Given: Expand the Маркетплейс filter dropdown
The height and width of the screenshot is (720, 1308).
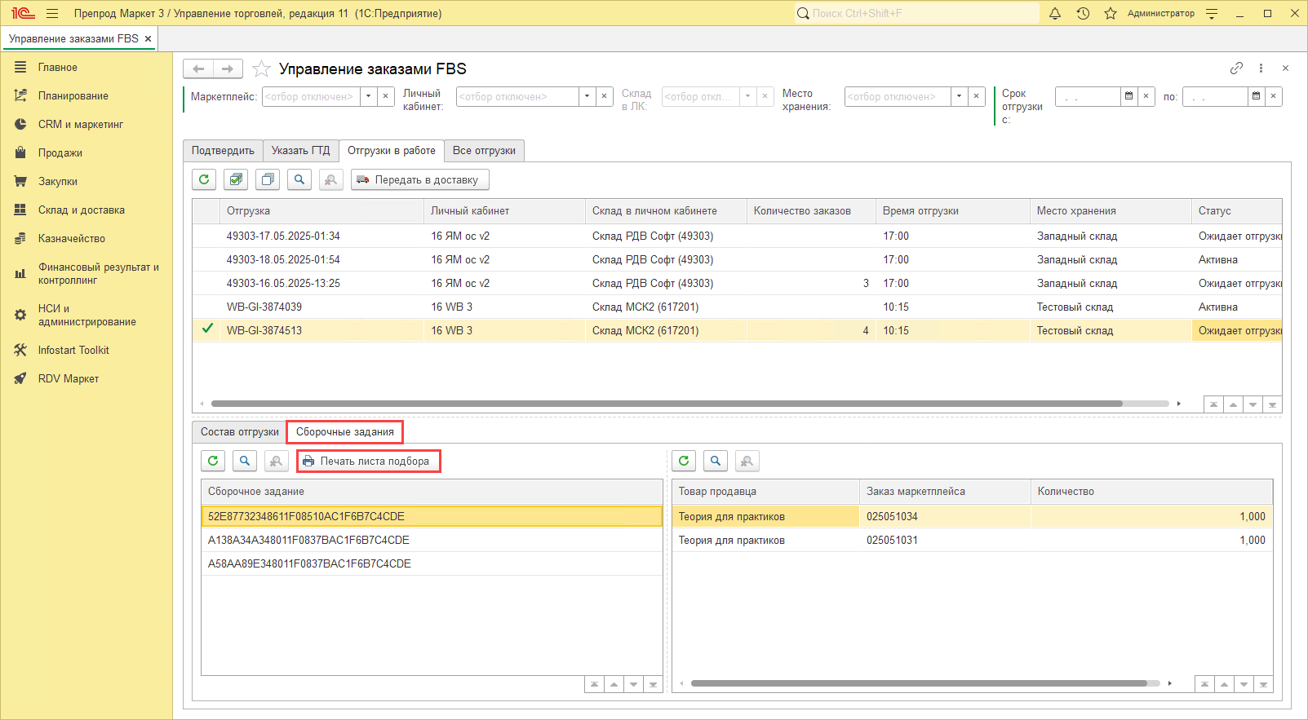Looking at the screenshot, I should point(368,96).
